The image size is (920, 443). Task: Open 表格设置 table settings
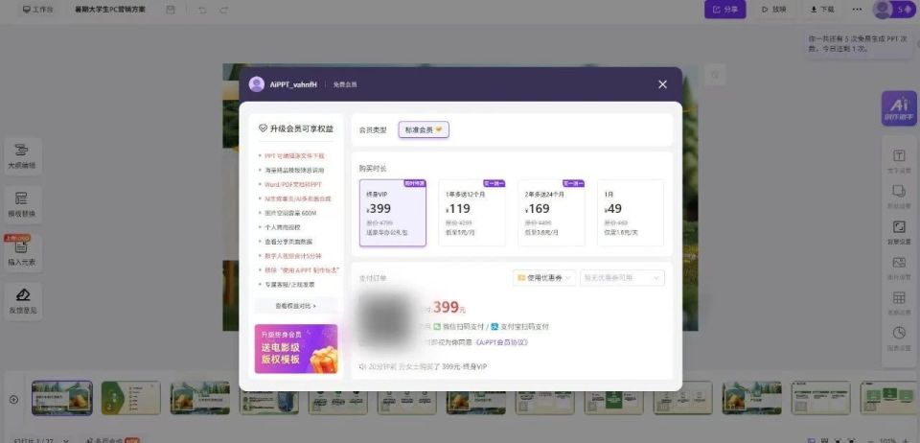[899, 303]
